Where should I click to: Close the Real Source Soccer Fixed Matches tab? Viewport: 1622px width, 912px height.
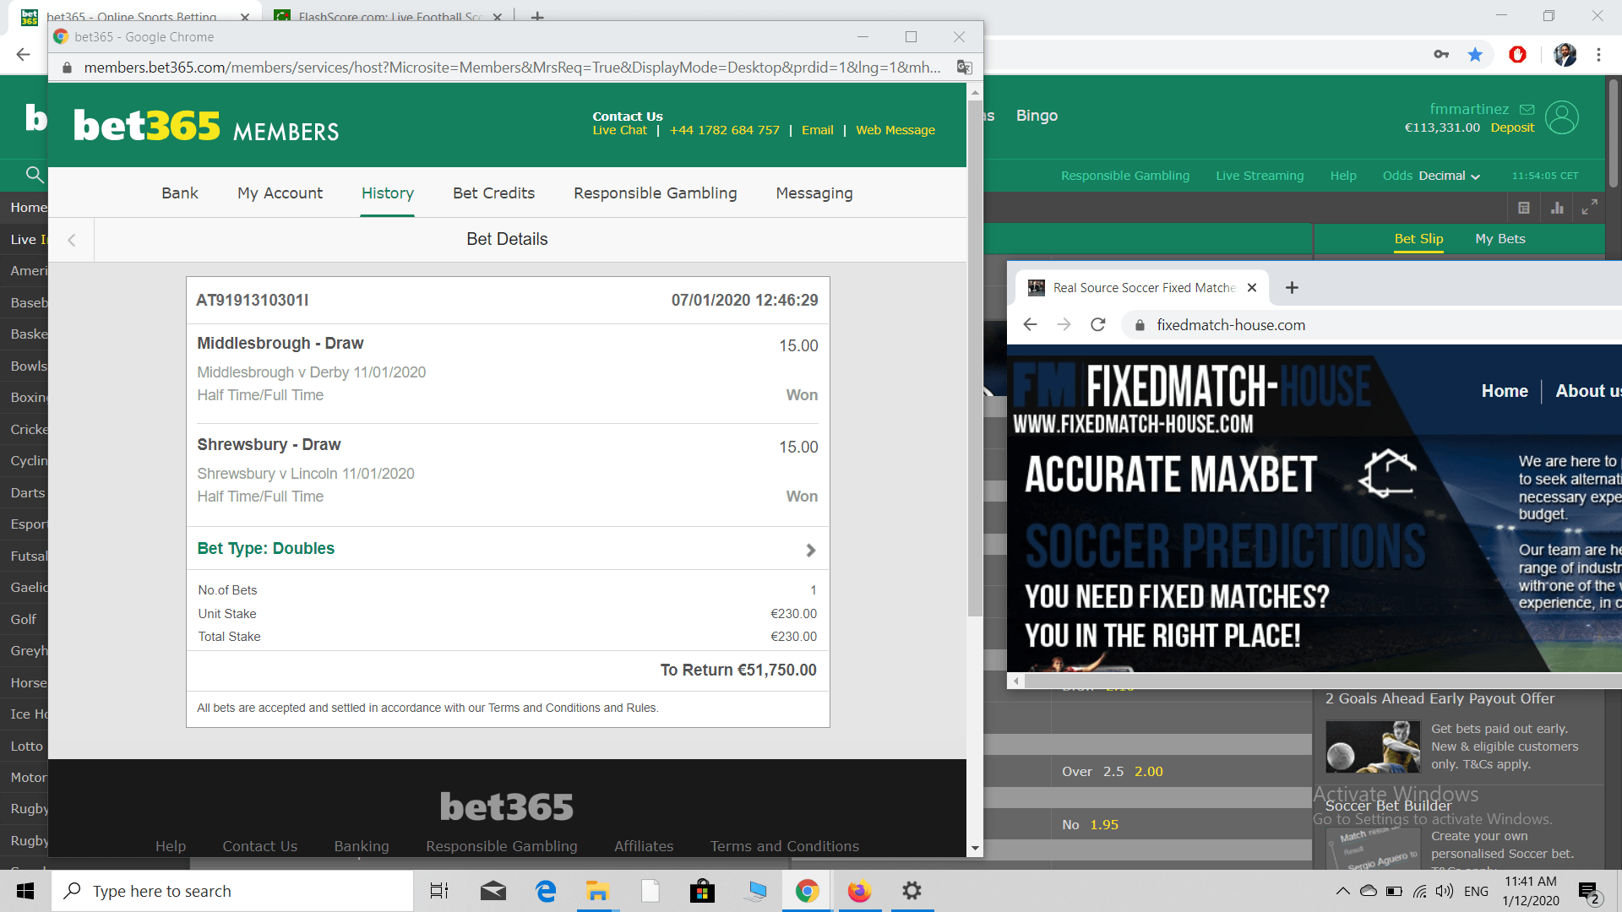coord(1252,288)
